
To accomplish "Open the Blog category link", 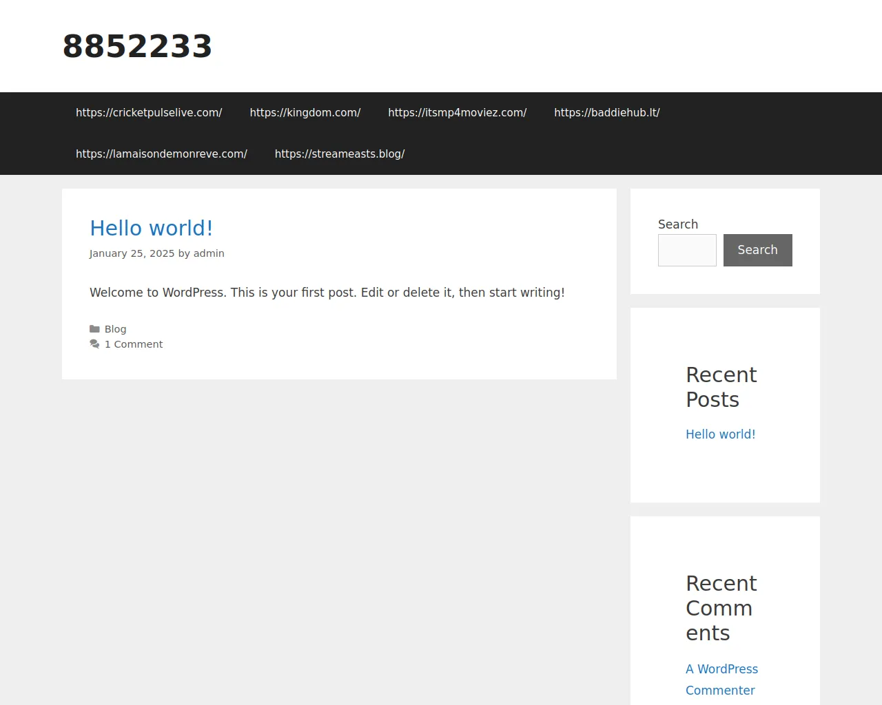I will (115, 329).
